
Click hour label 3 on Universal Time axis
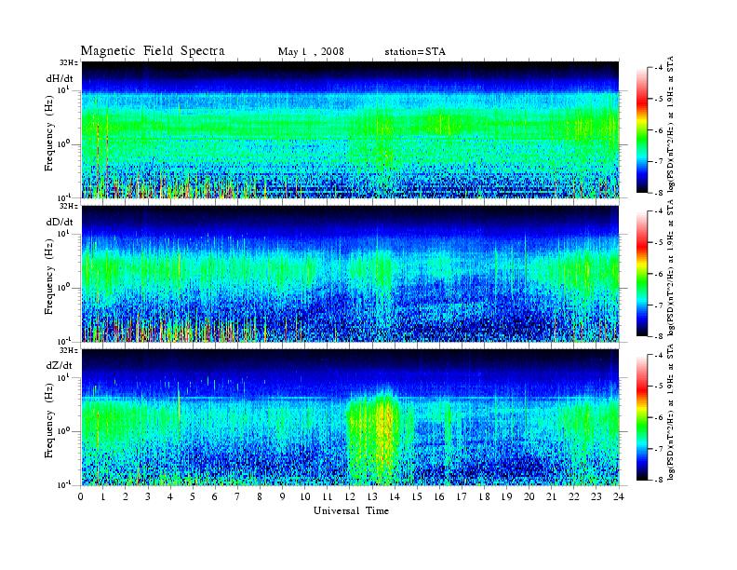pos(148,496)
